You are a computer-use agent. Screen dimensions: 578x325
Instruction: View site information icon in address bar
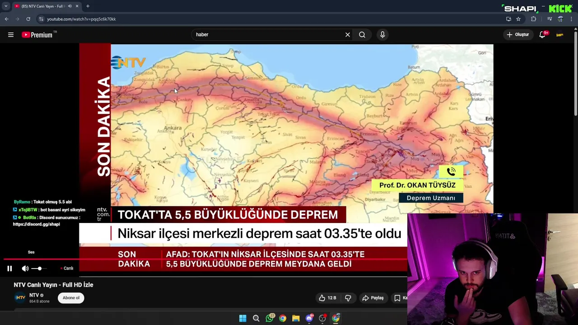[41, 19]
